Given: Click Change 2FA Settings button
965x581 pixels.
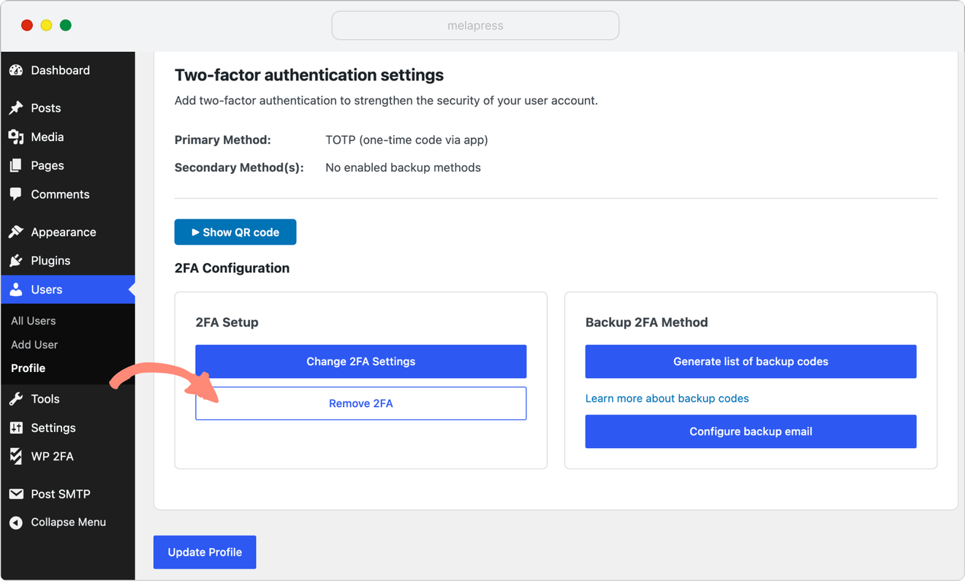Looking at the screenshot, I should (x=361, y=361).
